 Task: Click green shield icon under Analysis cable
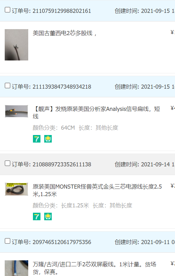(x=48, y=139)
